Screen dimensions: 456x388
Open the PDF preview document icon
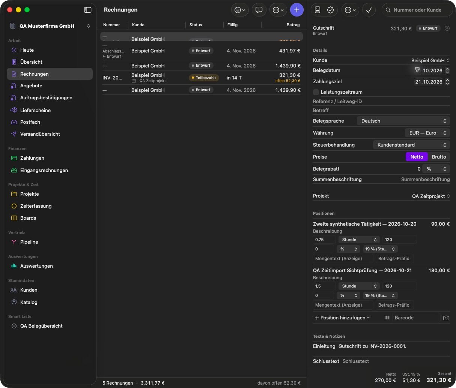(318, 10)
